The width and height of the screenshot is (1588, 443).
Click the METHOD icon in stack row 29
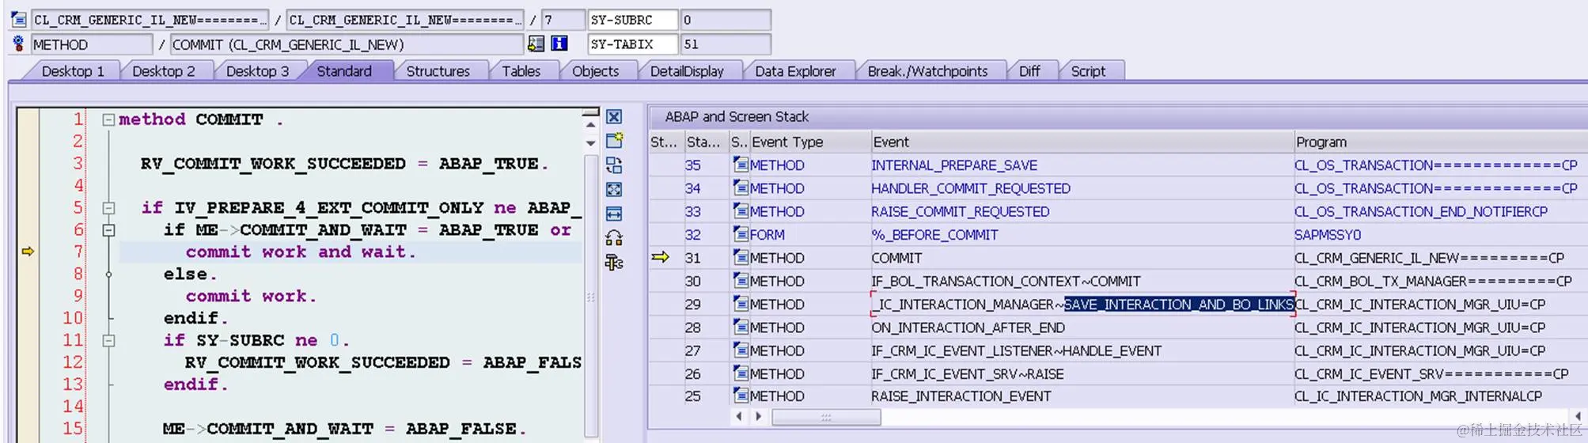coord(741,304)
